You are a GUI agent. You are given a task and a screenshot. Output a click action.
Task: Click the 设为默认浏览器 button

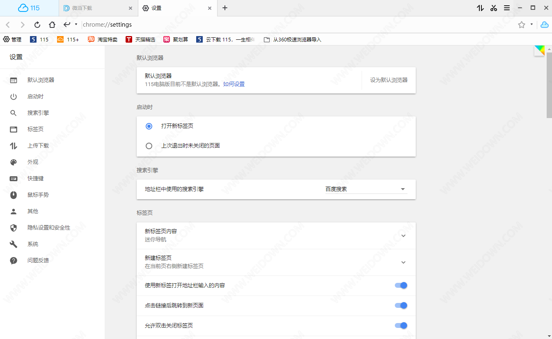click(389, 80)
